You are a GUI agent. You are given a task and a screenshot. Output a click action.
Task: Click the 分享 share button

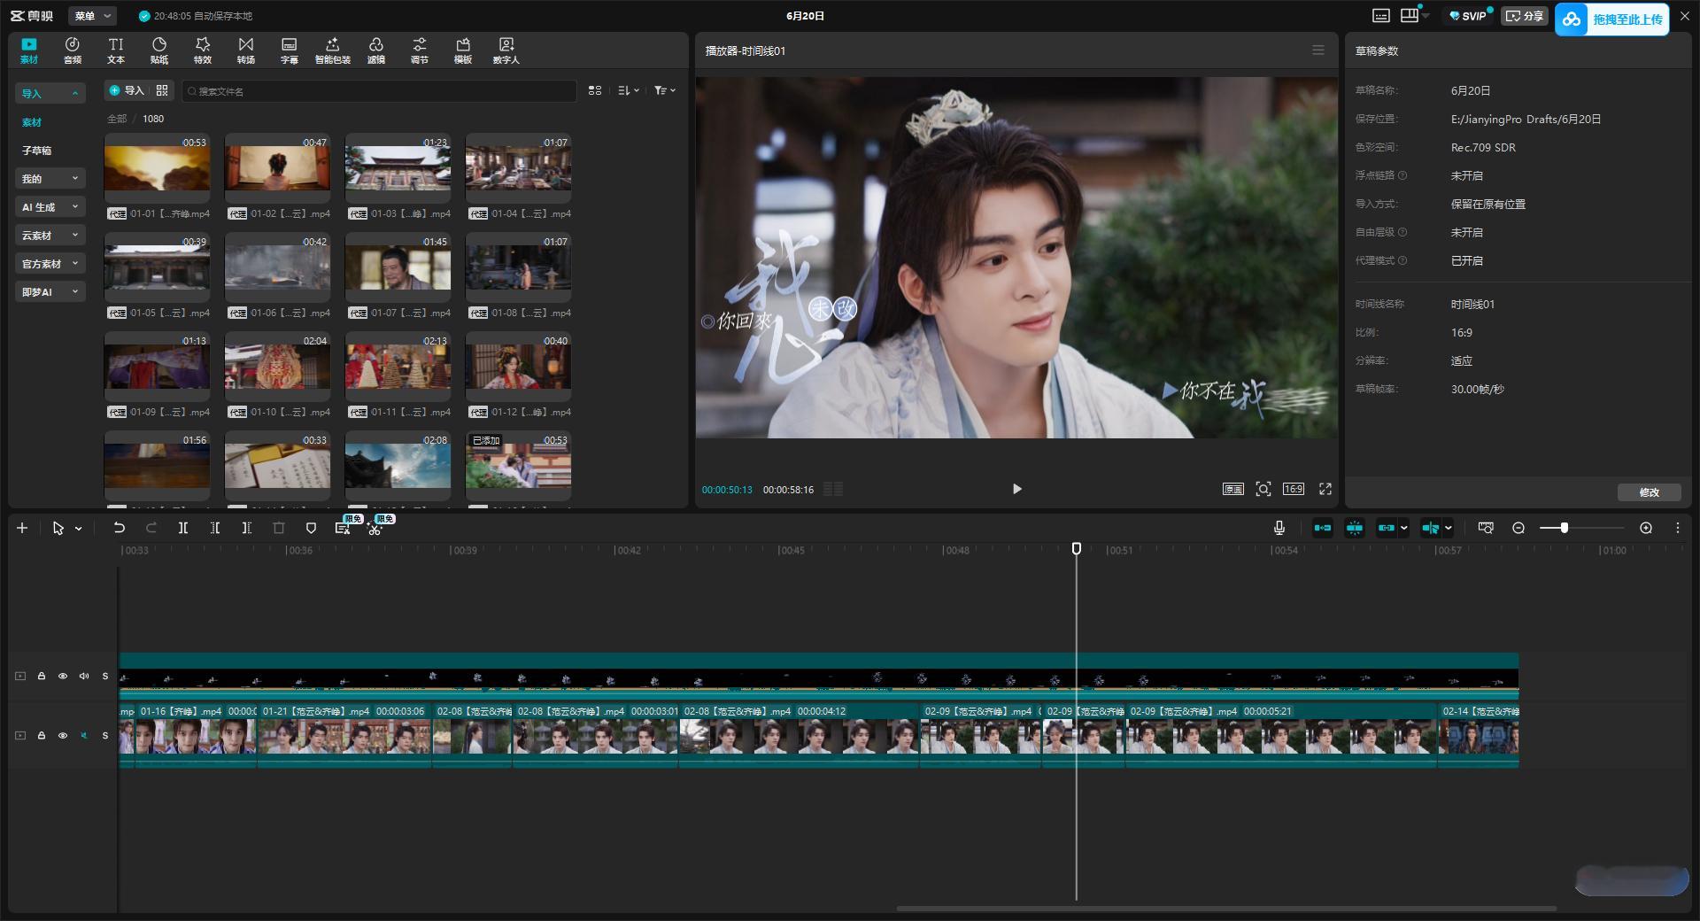[x=1524, y=16]
